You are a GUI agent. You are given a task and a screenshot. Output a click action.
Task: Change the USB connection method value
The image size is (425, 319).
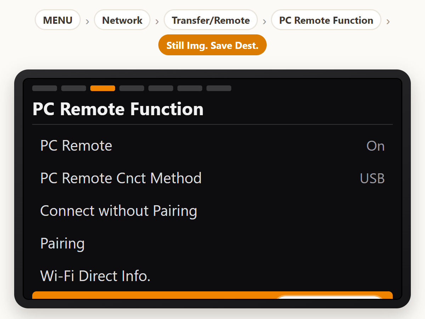[372, 179]
